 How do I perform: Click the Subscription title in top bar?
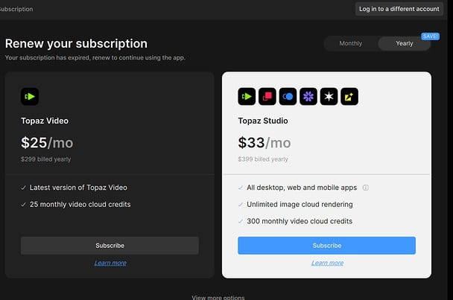(16, 9)
